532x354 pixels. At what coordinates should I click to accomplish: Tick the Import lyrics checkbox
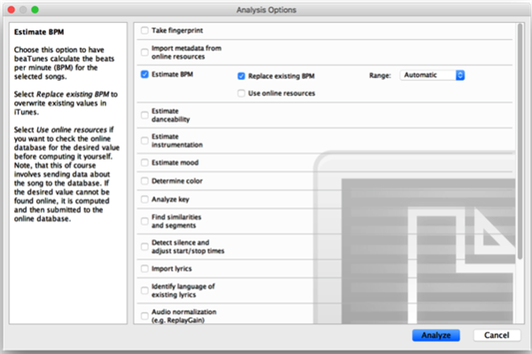tap(145, 269)
